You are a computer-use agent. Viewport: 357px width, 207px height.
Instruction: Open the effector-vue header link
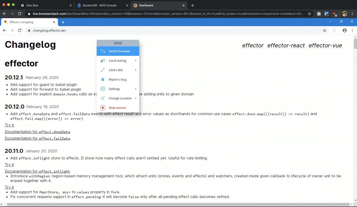pos(325,46)
